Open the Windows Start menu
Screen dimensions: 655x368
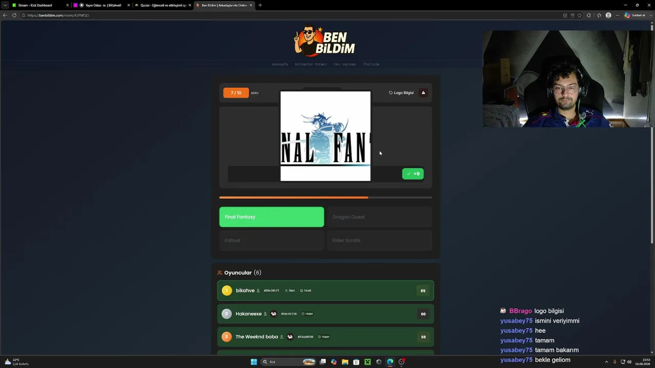point(254,362)
